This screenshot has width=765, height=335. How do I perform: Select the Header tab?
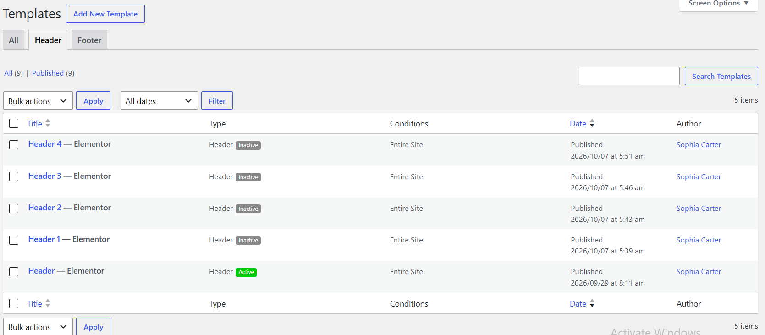tap(48, 40)
